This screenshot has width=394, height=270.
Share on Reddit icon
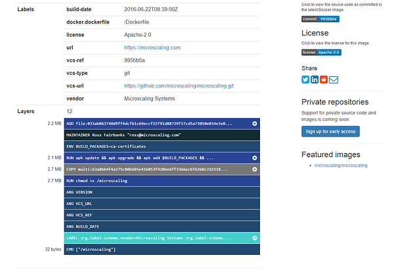[324, 79]
